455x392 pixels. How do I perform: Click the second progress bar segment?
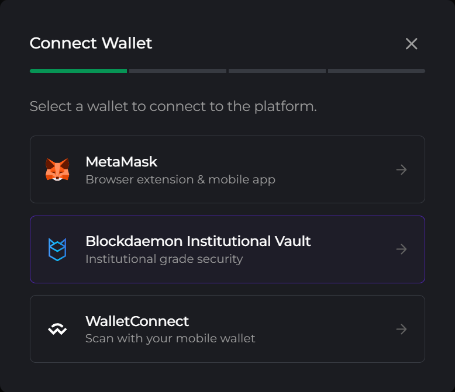pyautogui.click(x=178, y=71)
